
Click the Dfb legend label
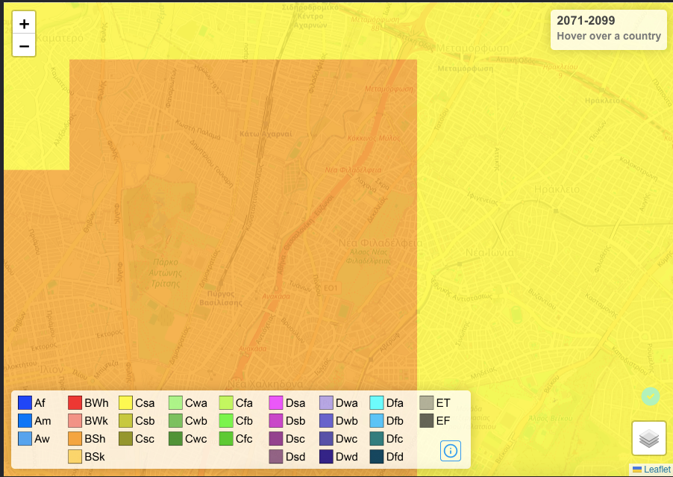[x=395, y=421]
